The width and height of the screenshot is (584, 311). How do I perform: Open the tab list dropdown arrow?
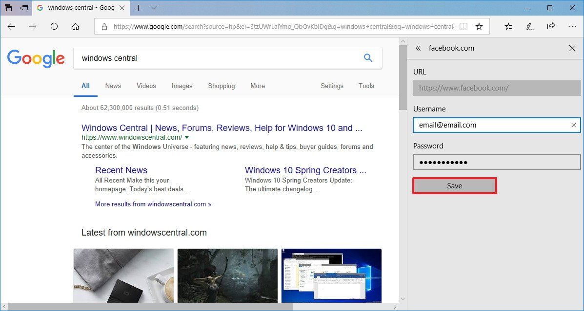[154, 8]
